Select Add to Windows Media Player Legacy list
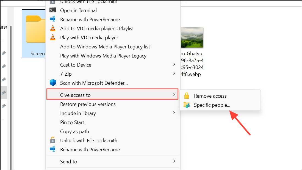 coord(105,47)
